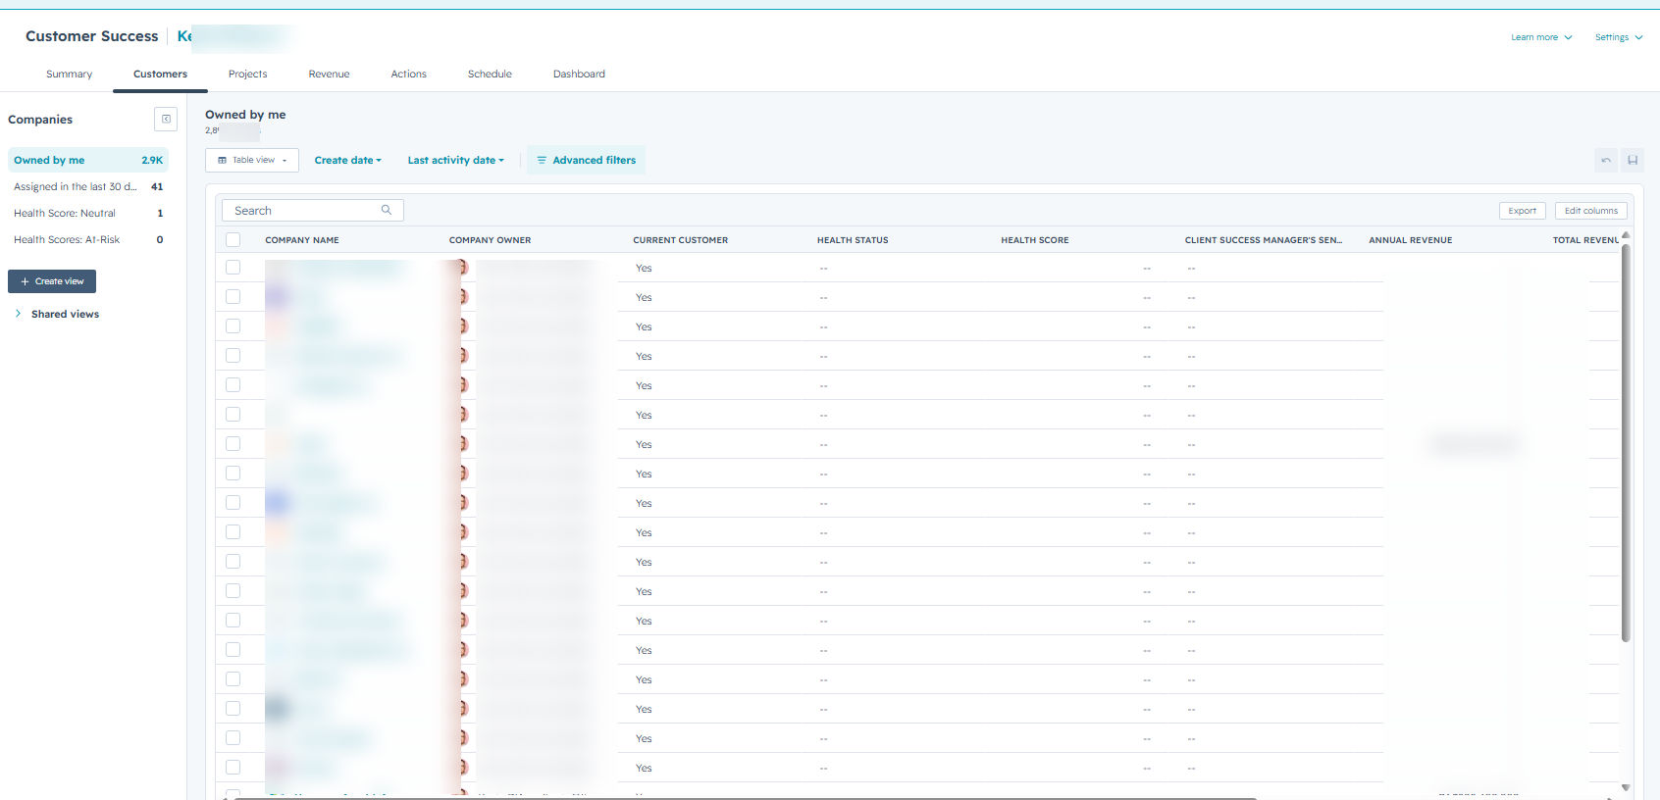1660x800 pixels.
Task: Open the Settings dropdown
Action: 1619,37
